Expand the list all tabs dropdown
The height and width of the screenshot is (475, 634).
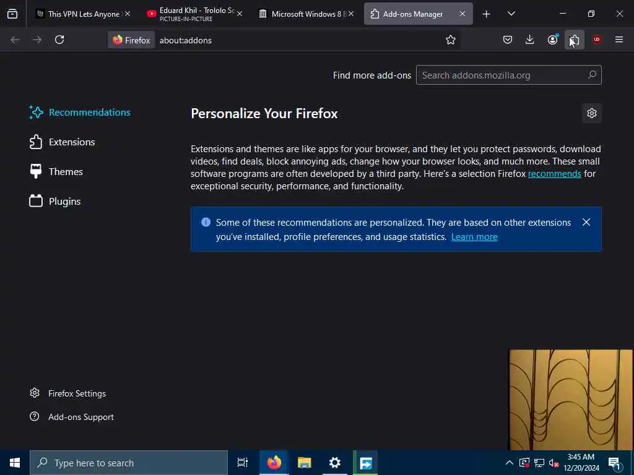pos(511,14)
